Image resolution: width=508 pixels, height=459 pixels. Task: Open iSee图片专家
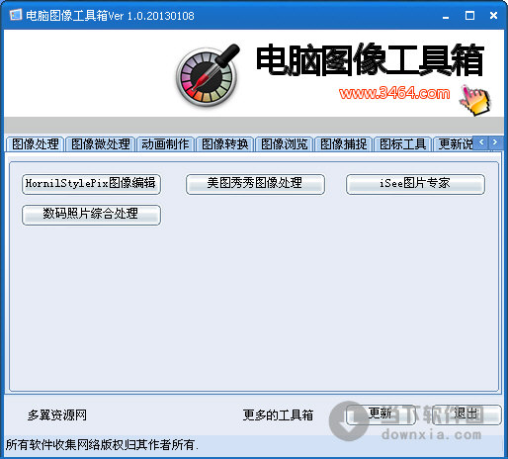[415, 184]
